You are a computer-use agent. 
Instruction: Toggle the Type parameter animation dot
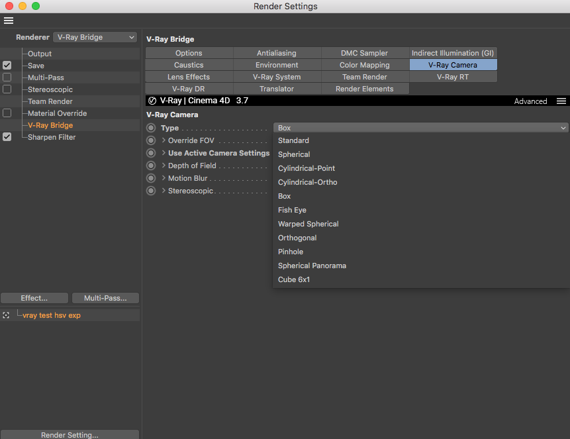pyautogui.click(x=151, y=128)
